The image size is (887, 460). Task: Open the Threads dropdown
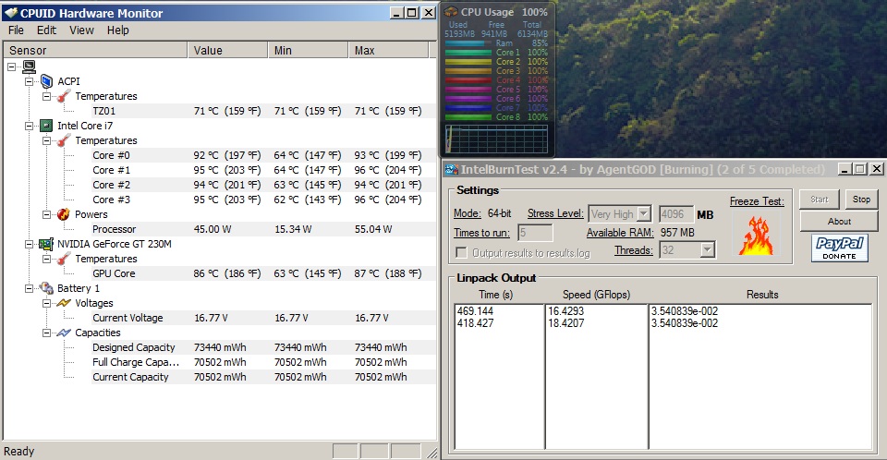[x=707, y=250]
